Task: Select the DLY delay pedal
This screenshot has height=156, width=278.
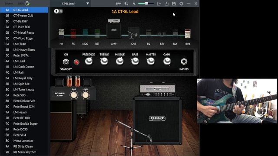Action: 175,34
